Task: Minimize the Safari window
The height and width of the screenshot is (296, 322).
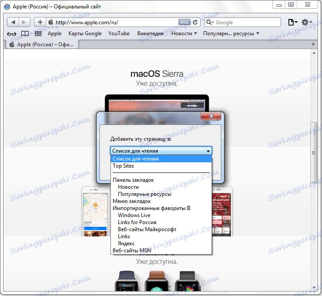Action: 279,5
